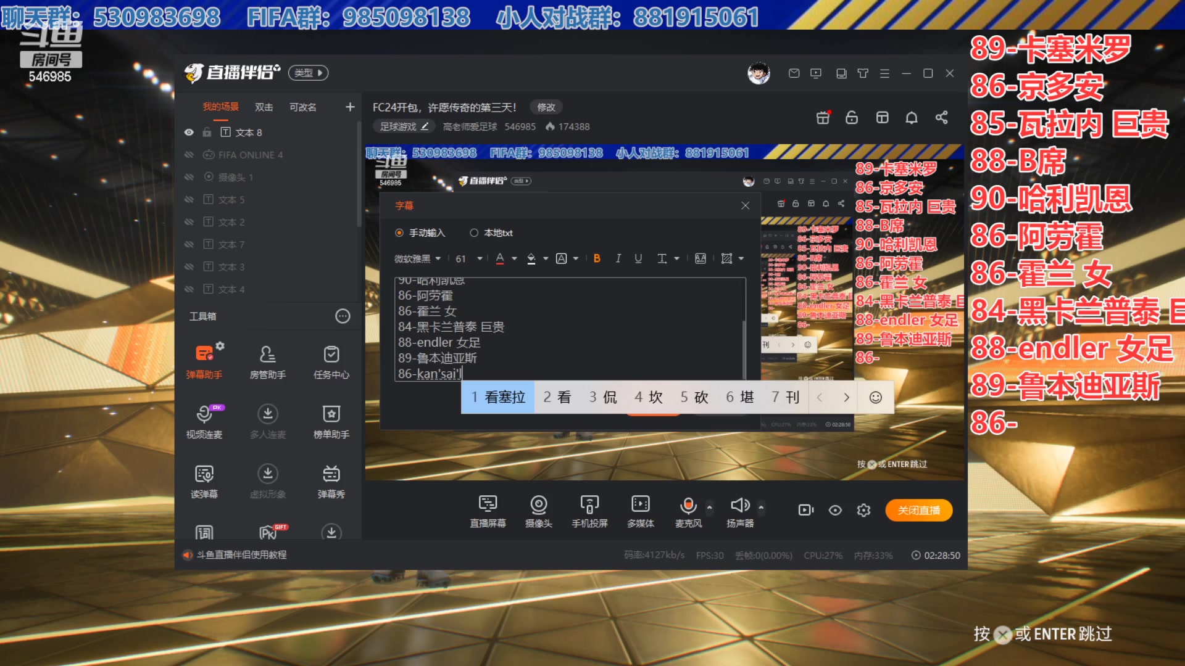Open the mail inbox icon in title bar
1185x666 pixels.
pyautogui.click(x=794, y=73)
